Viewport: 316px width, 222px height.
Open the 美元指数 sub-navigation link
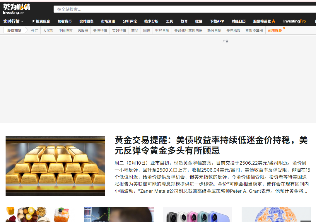pyautogui.click(x=233, y=31)
